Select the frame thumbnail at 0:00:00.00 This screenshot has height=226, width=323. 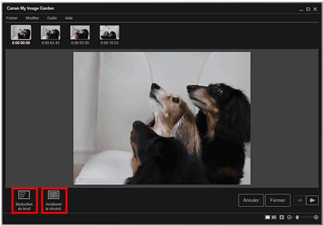(21, 32)
